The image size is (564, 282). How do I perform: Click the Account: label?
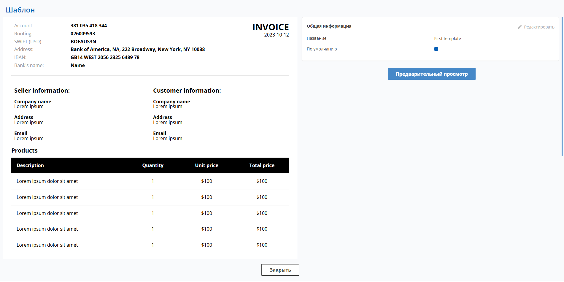[24, 26]
